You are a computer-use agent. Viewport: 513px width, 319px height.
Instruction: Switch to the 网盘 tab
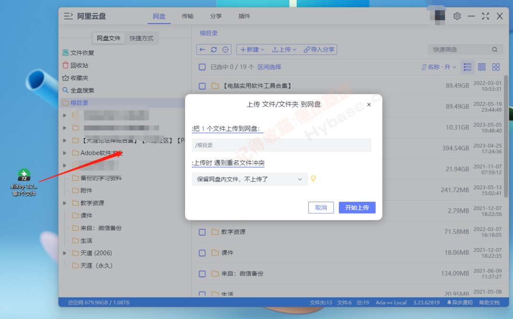[x=159, y=16]
